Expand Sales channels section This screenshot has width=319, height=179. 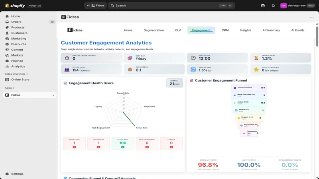[16, 74]
